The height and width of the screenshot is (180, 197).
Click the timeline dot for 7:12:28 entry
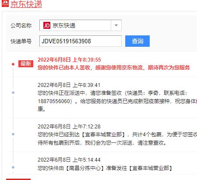click(x=13, y=134)
